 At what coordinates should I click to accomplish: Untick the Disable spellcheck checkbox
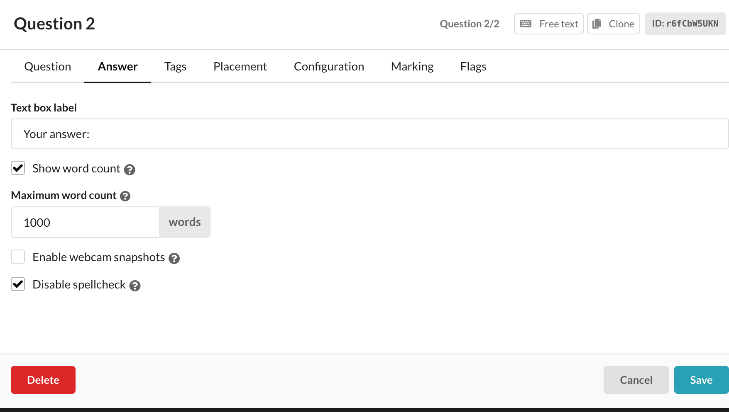(18, 284)
